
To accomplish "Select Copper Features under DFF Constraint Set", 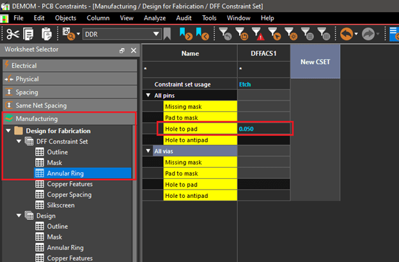I will click(70, 184).
